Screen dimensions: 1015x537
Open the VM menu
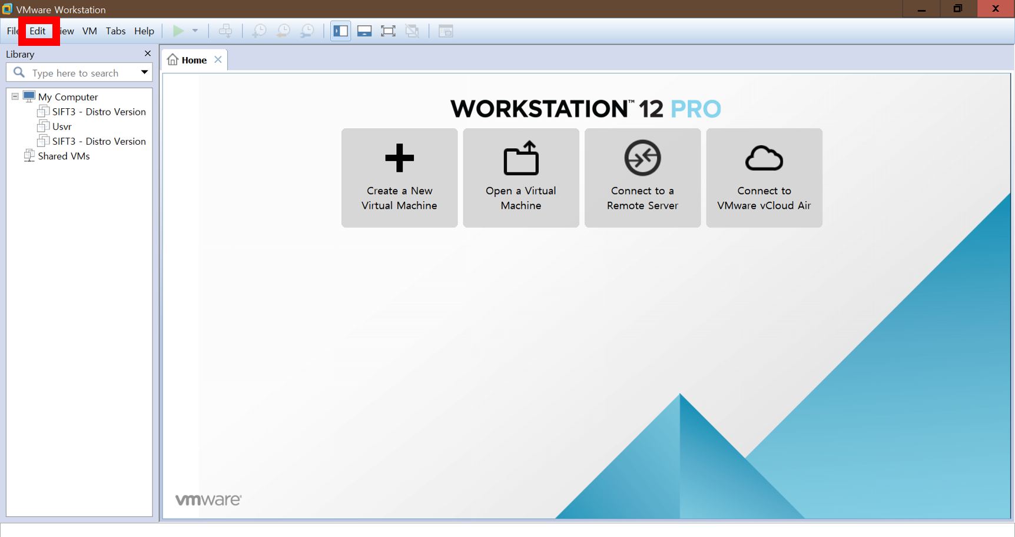[x=89, y=31]
